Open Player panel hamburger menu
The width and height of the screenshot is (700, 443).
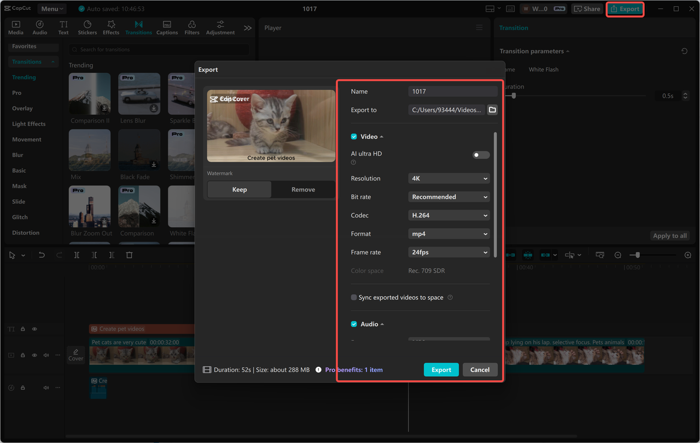479,28
